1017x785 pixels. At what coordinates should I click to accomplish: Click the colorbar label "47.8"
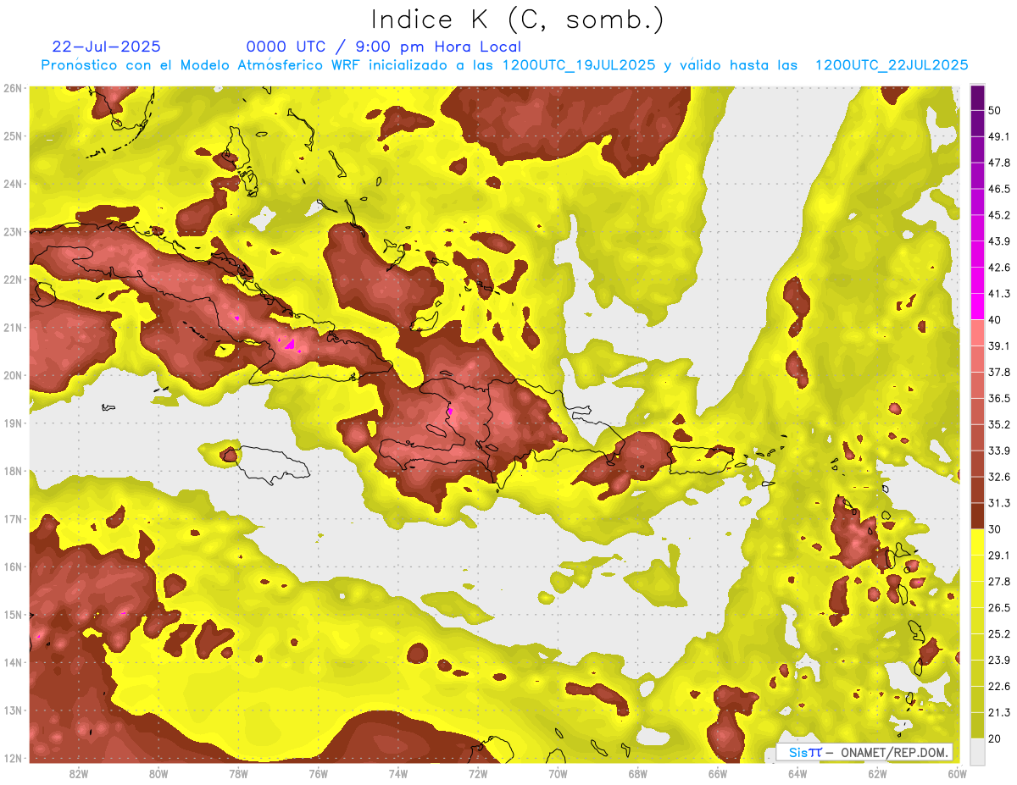click(x=999, y=163)
